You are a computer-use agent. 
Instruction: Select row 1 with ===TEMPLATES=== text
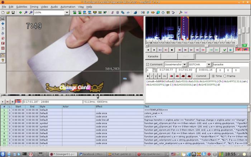point(124,110)
